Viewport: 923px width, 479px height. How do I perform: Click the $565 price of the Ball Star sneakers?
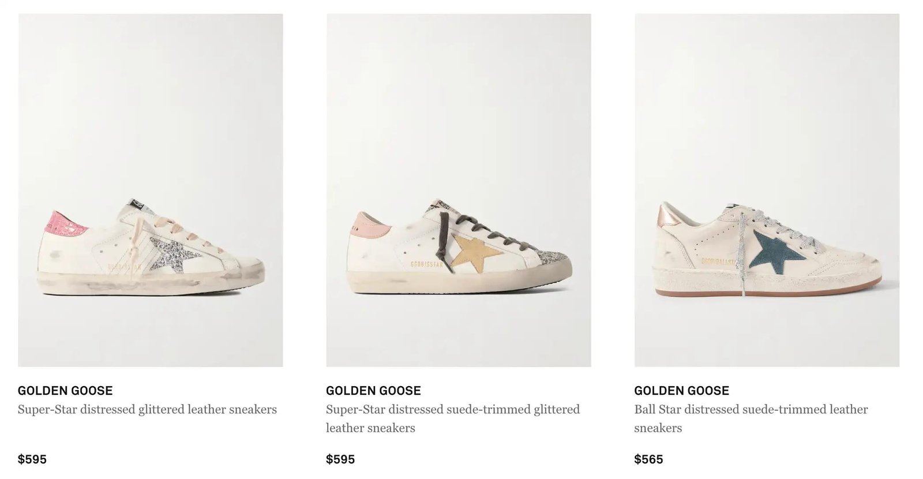[x=648, y=459]
